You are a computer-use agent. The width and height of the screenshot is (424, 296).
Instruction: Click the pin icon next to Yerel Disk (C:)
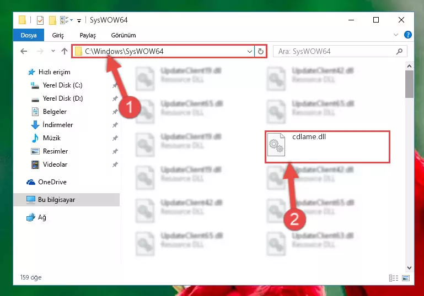tap(115, 85)
